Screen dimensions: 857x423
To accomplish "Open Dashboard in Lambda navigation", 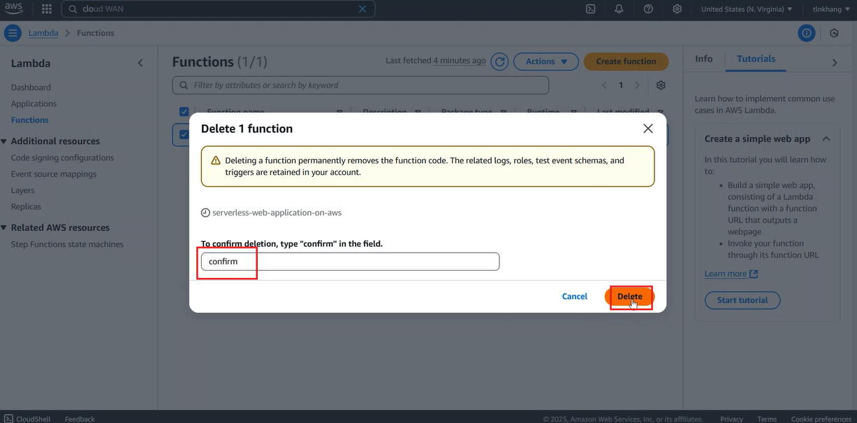I will tap(31, 87).
